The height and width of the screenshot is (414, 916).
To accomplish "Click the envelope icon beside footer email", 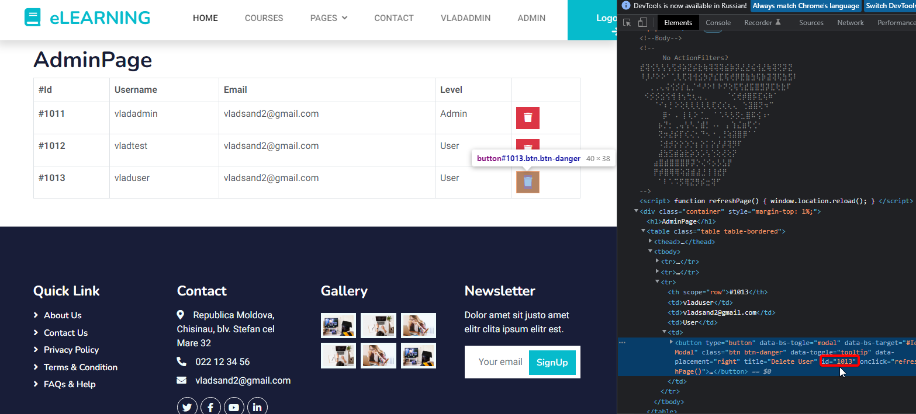I will (181, 381).
